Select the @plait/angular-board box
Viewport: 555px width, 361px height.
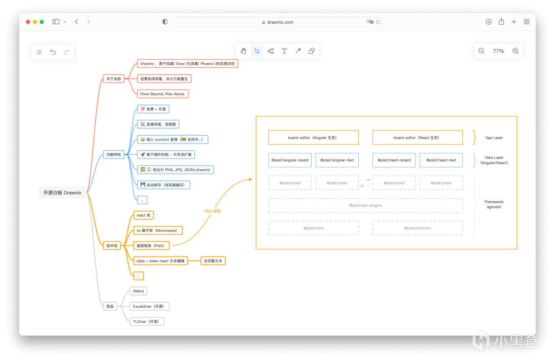coord(290,160)
